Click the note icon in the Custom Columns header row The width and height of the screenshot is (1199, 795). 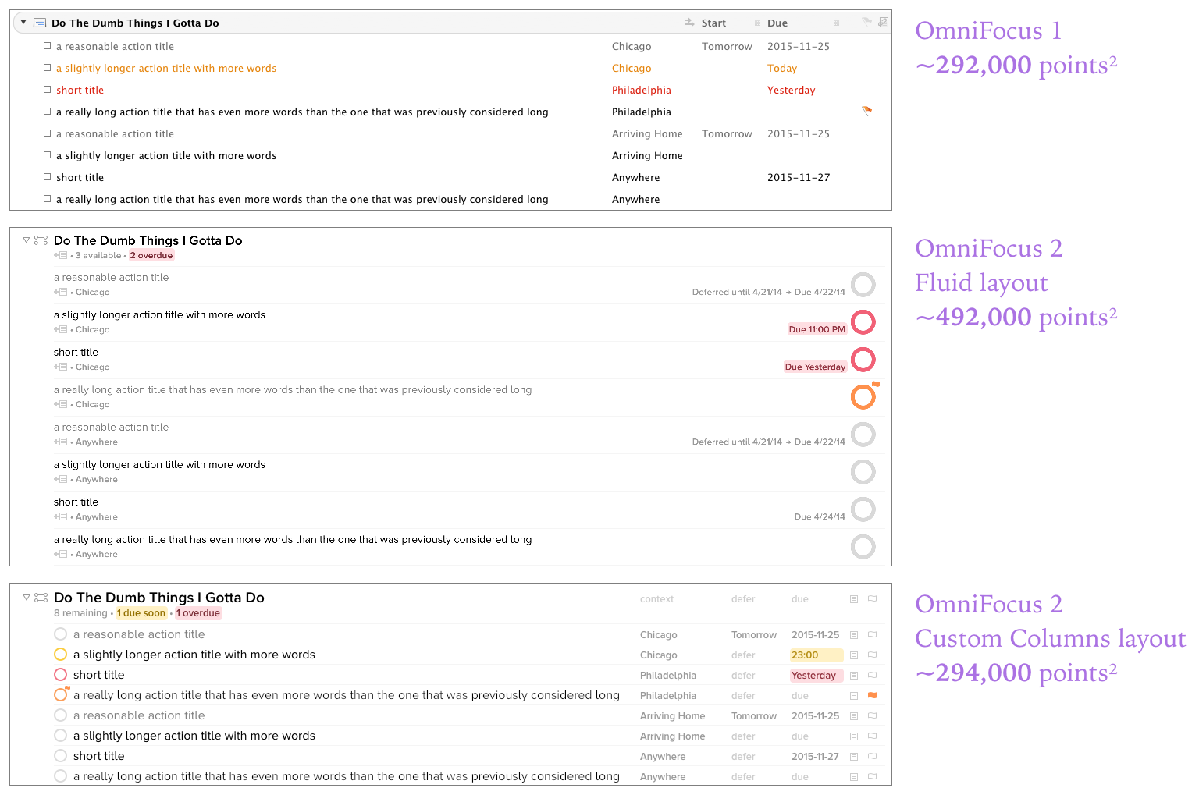[854, 599]
